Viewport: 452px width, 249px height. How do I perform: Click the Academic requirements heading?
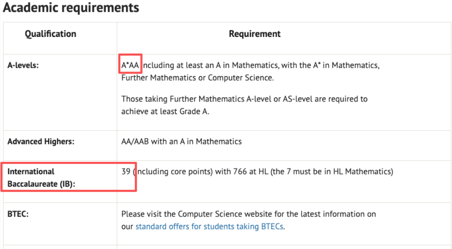coord(71,8)
